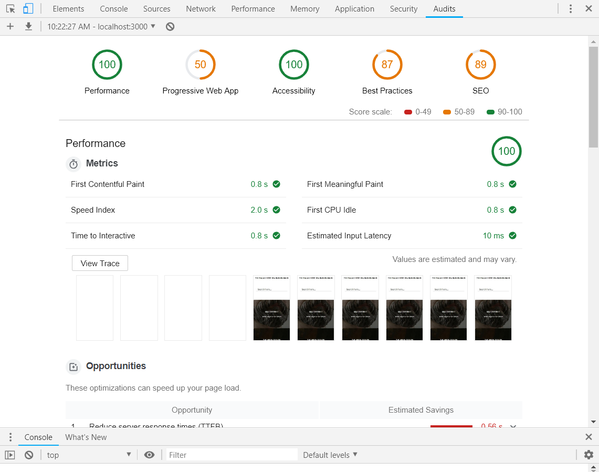Activate the inspect element picker icon
Viewport: 599px width, 472px height.
[x=10, y=9]
